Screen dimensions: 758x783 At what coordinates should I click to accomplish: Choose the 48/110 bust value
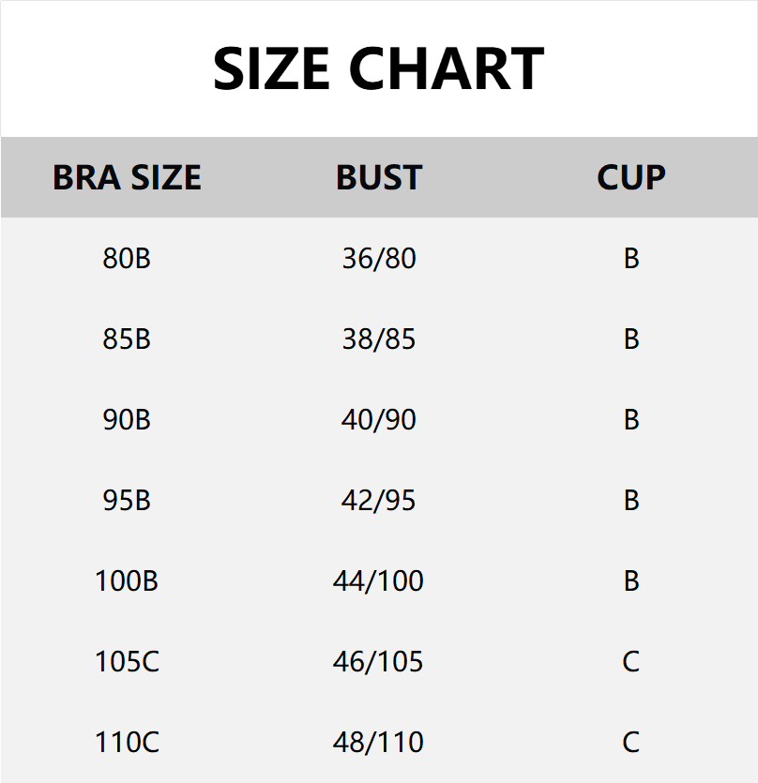click(x=379, y=742)
